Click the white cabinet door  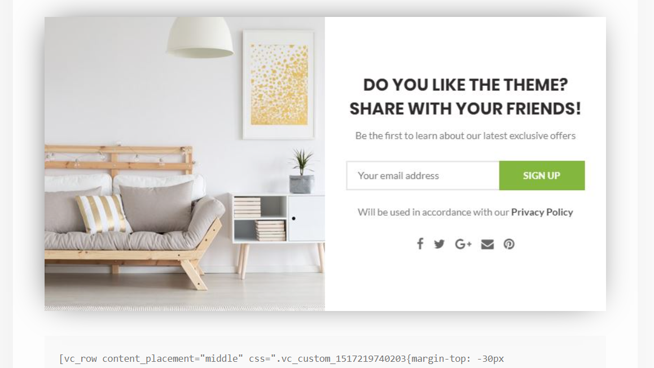[306, 218]
